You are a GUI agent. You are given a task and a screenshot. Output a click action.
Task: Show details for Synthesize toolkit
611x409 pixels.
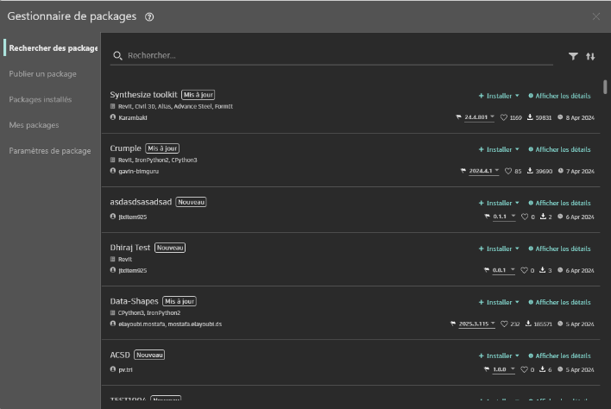pos(559,96)
